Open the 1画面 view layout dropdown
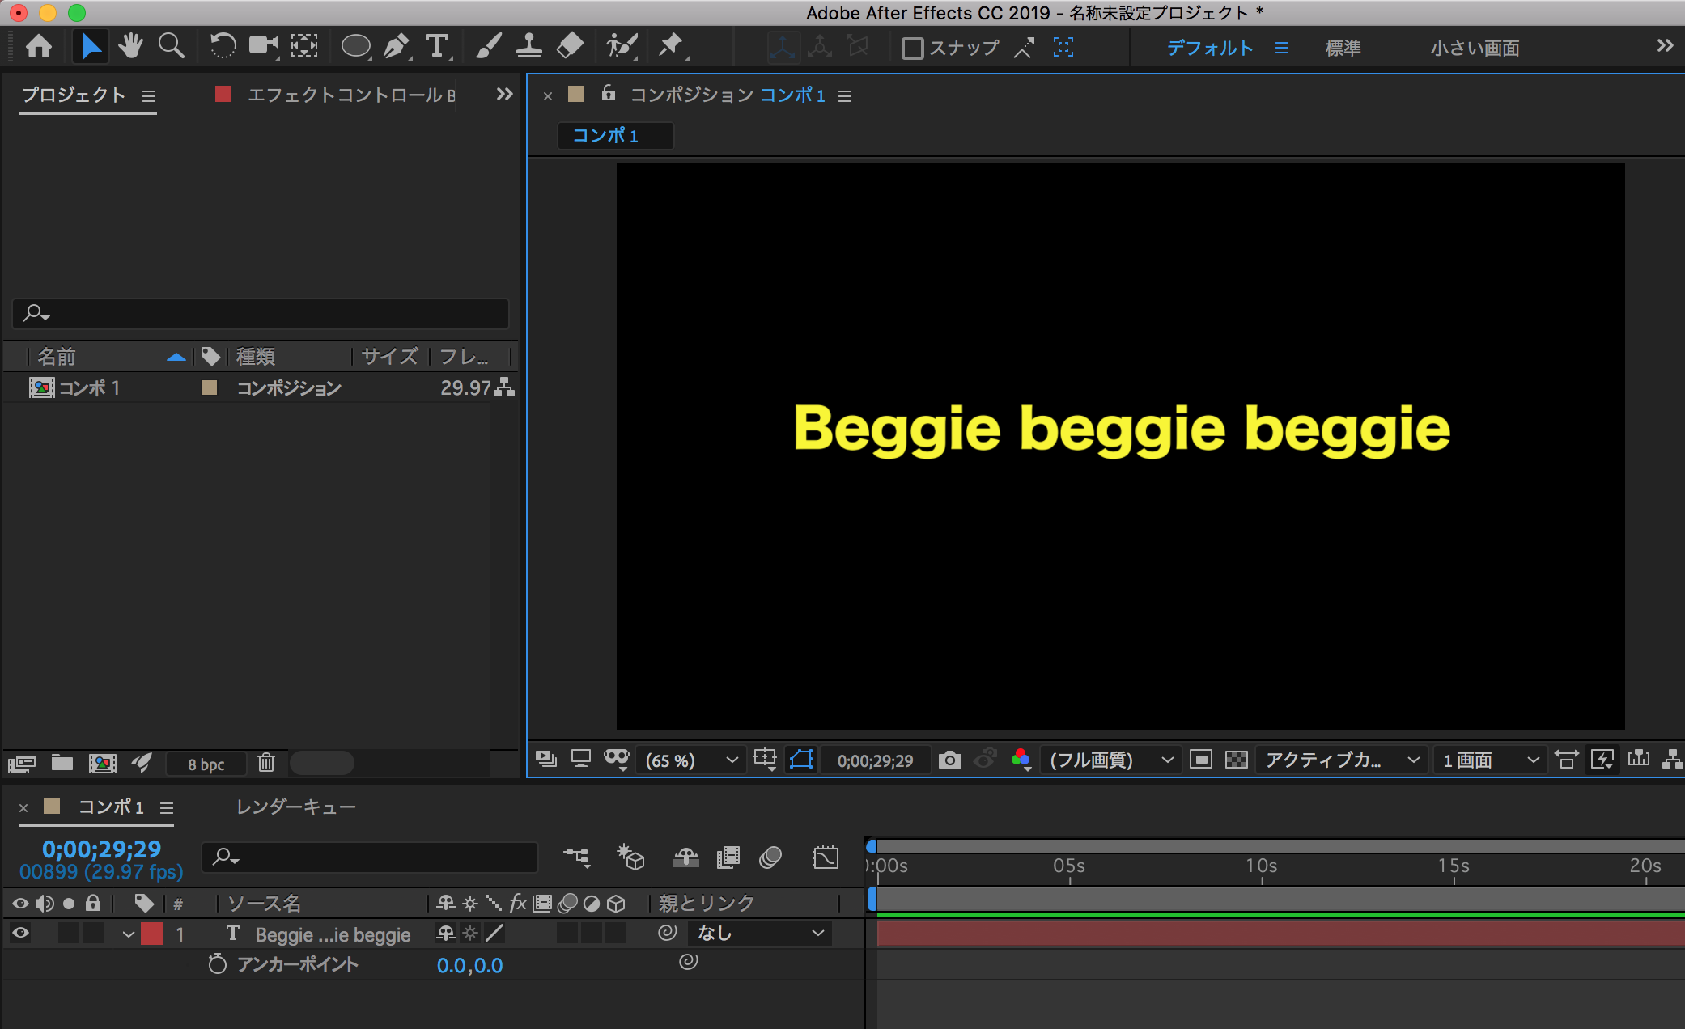Screen dimensions: 1685x1029 pyautogui.click(x=1490, y=760)
